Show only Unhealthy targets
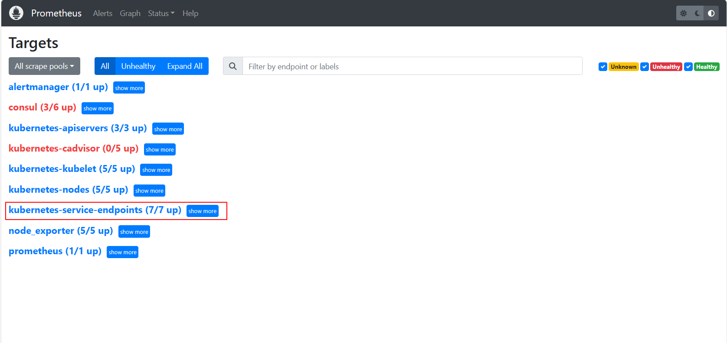This screenshot has width=727, height=343. [138, 66]
